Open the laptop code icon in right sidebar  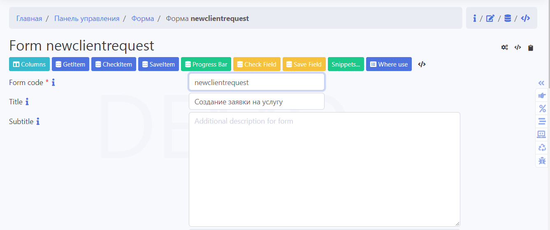coord(542,134)
